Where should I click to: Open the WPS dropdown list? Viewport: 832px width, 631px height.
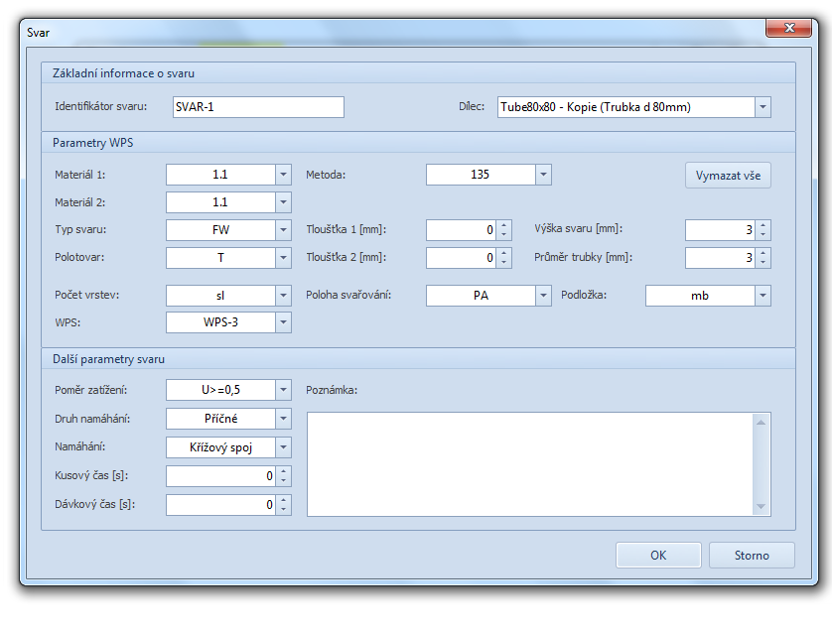(283, 322)
